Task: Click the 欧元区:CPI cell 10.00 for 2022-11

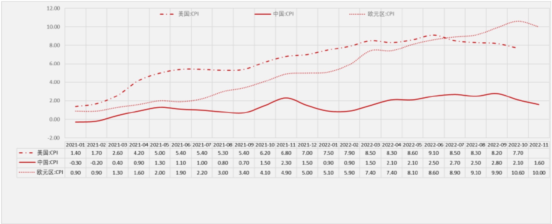Action: click(539, 173)
